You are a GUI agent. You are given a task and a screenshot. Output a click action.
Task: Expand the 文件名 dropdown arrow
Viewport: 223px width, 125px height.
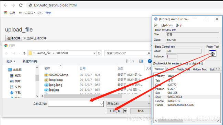coord(102,104)
